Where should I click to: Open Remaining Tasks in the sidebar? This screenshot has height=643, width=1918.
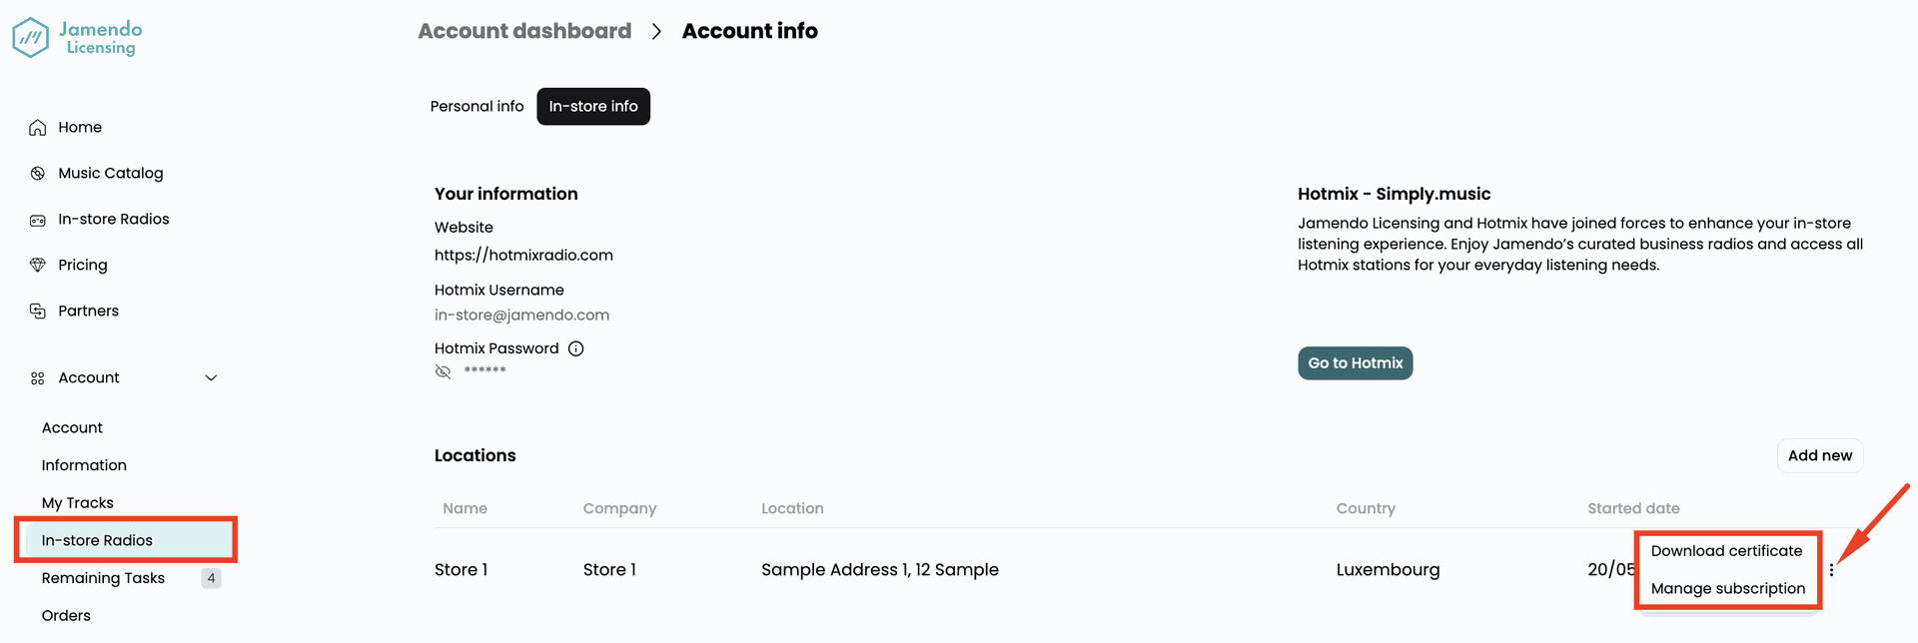click(x=103, y=578)
